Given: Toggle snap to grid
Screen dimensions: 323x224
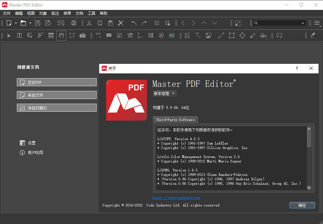Looking at the screenshot, I should pyautogui.click(x=167, y=23).
